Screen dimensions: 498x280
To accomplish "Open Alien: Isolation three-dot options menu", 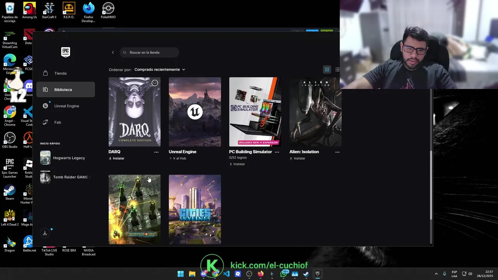I will [337, 152].
